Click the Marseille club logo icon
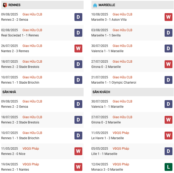 point(95,5)
